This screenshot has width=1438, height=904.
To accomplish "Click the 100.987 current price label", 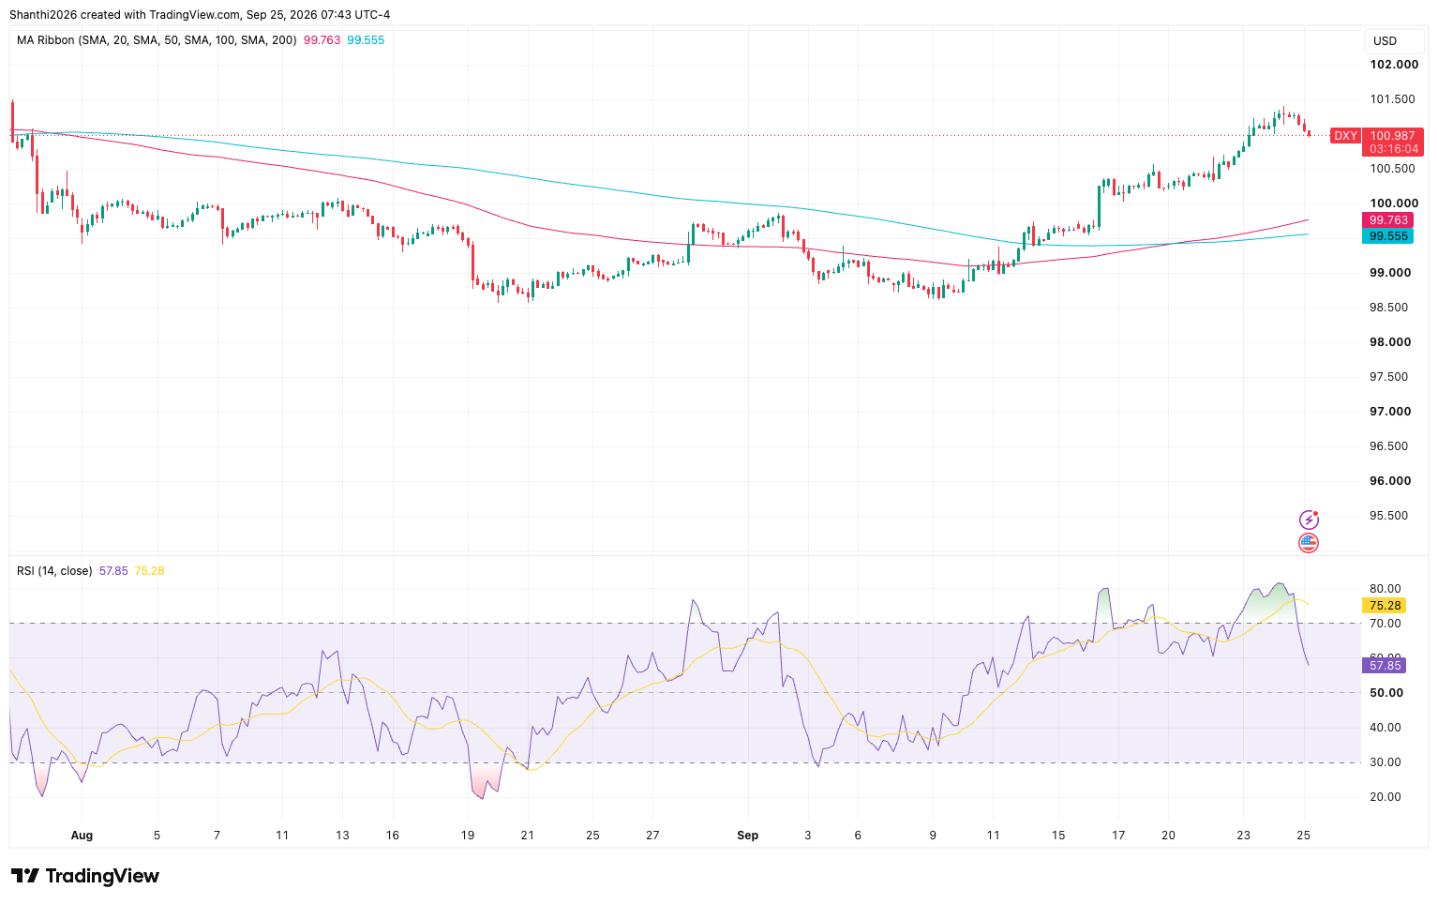I will [1392, 136].
